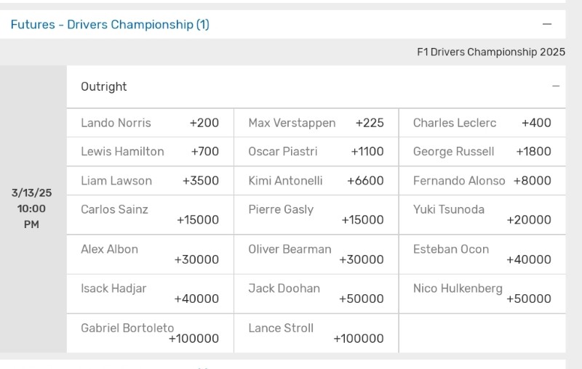This screenshot has height=369, width=582.
Task: Choose Jack Doohan +50000 odds
Action: click(316, 293)
